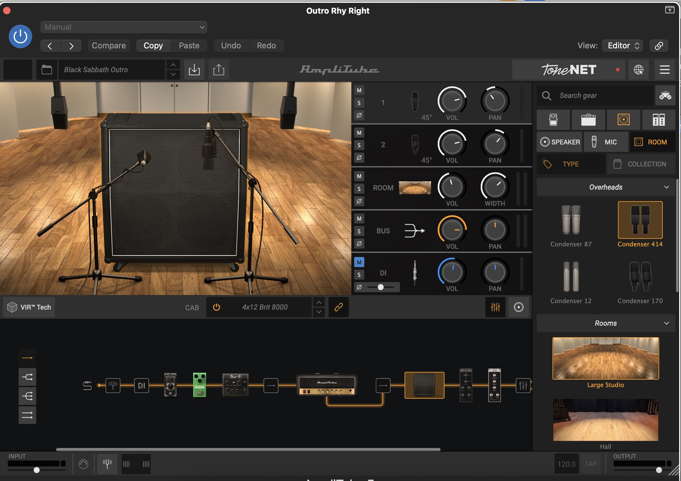Select the amp head in signal chain
The width and height of the screenshot is (681, 481).
coord(327,386)
